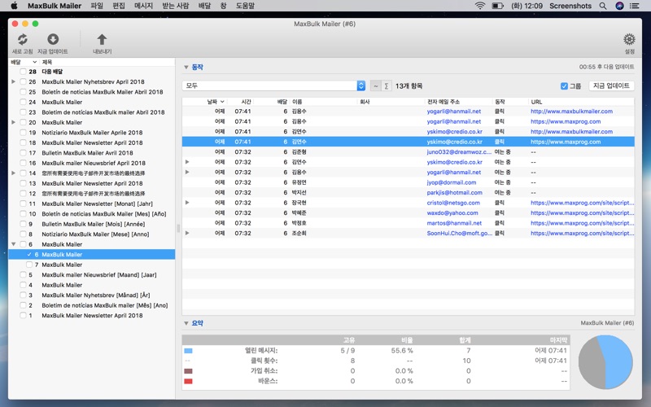Open the 메시지 menu
The width and height of the screenshot is (651, 407).
tap(144, 6)
